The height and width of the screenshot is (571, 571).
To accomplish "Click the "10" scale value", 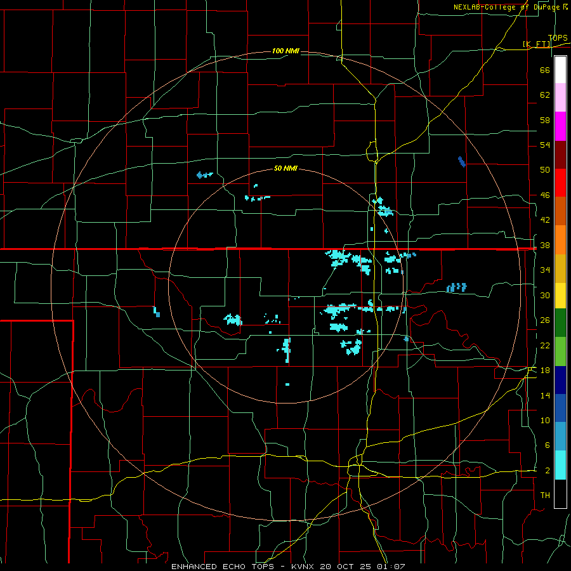I will (x=545, y=421).
